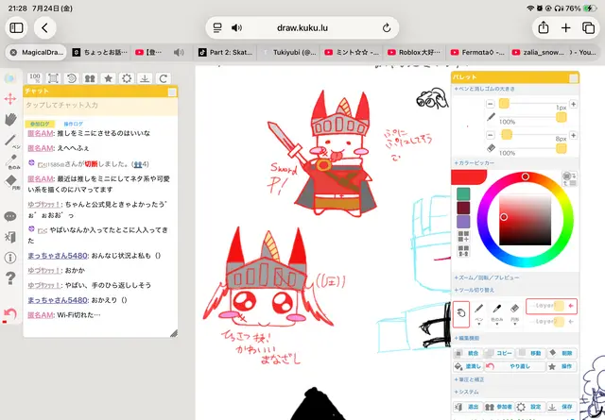Open eraser shape dropdown in palette

[x=514, y=324]
